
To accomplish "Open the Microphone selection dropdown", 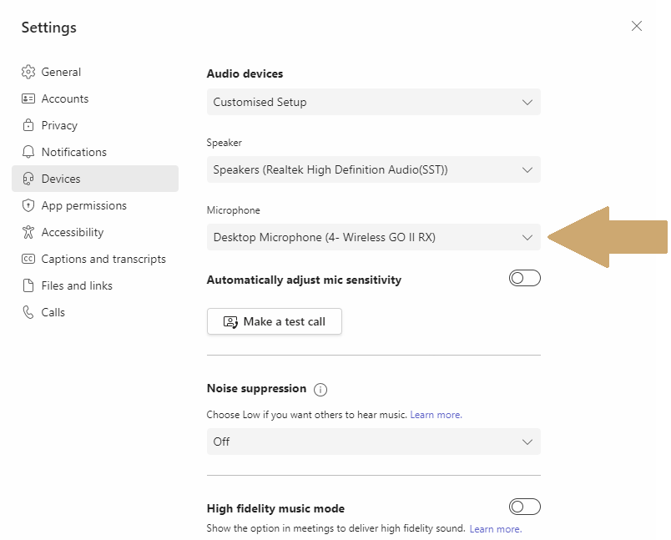I will coord(374,237).
